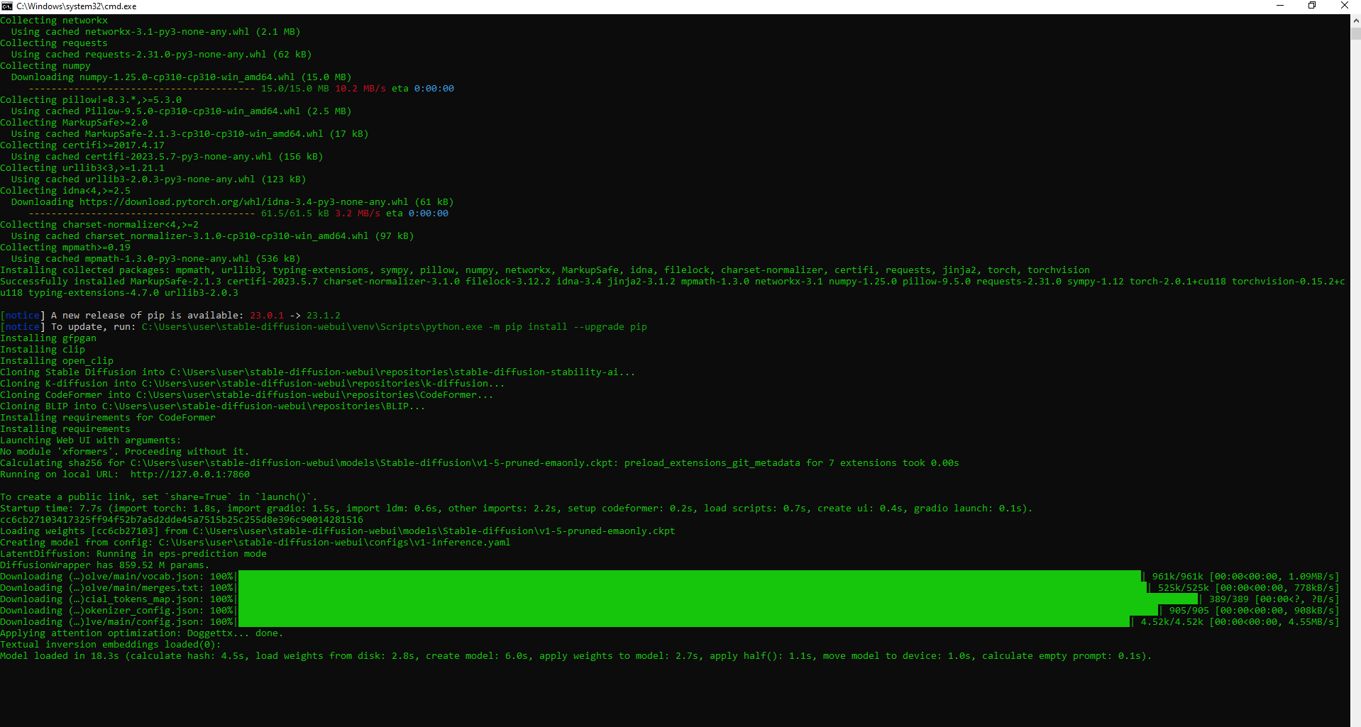Click "Collecting charset-normalizer<4,>=2" line
The image size is (1361, 727).
click(x=99, y=225)
